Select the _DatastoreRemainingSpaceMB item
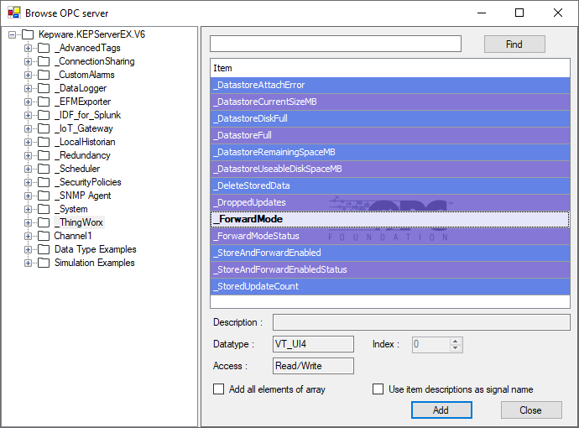The image size is (579, 428). click(x=390, y=152)
